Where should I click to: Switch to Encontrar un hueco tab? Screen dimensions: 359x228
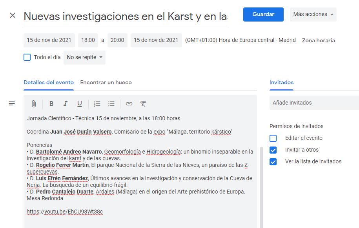[106, 83]
